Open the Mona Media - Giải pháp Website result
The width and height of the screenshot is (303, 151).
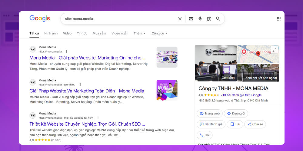point(88,58)
